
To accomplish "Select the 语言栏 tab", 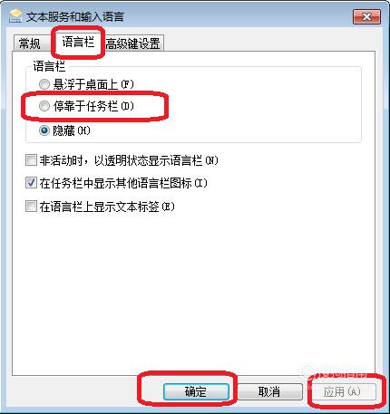I will (78, 42).
